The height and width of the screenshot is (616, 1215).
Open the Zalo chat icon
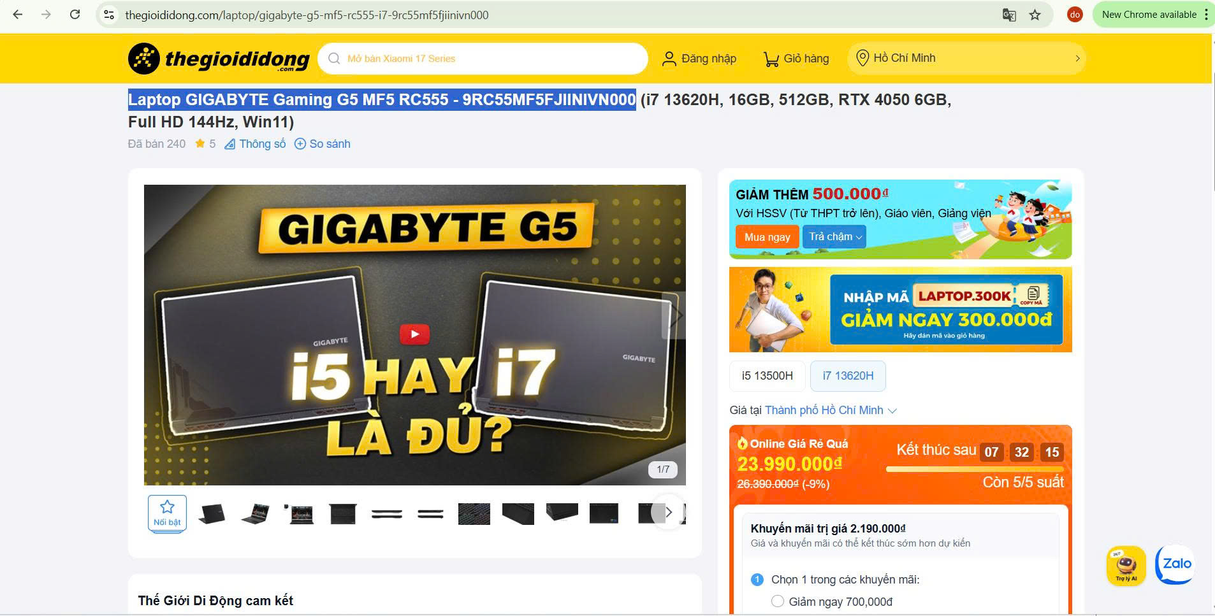[x=1174, y=564]
